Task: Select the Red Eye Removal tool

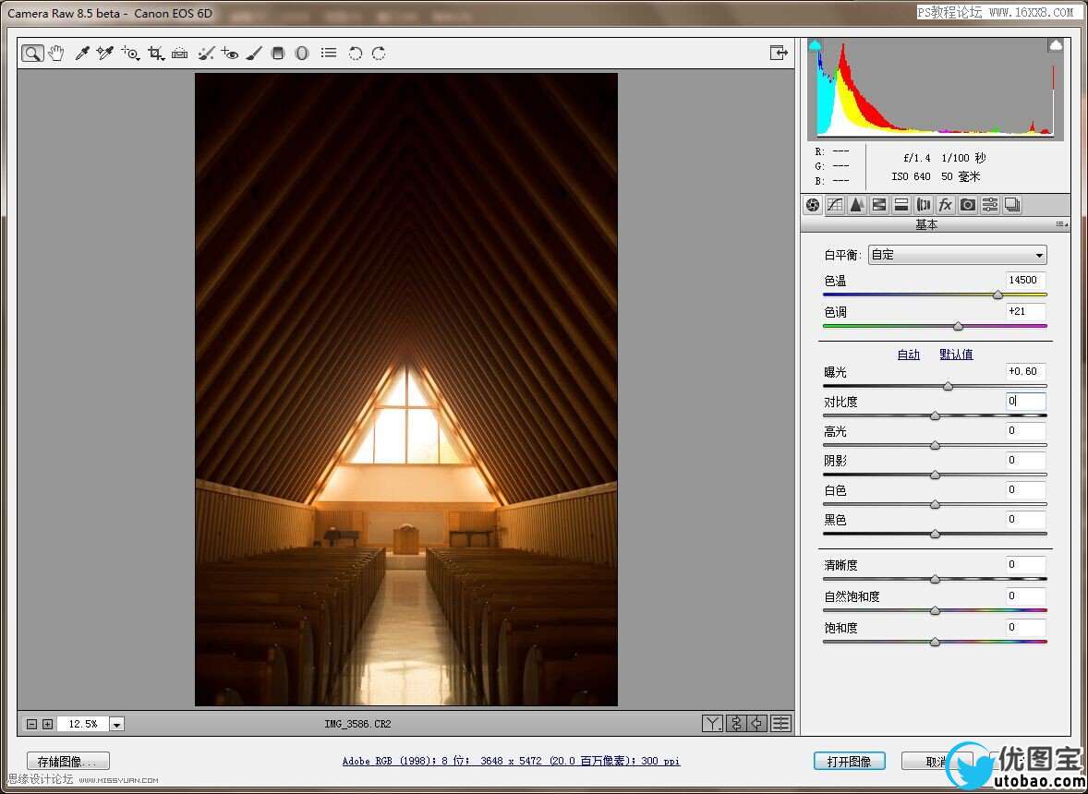Action: tap(230, 54)
